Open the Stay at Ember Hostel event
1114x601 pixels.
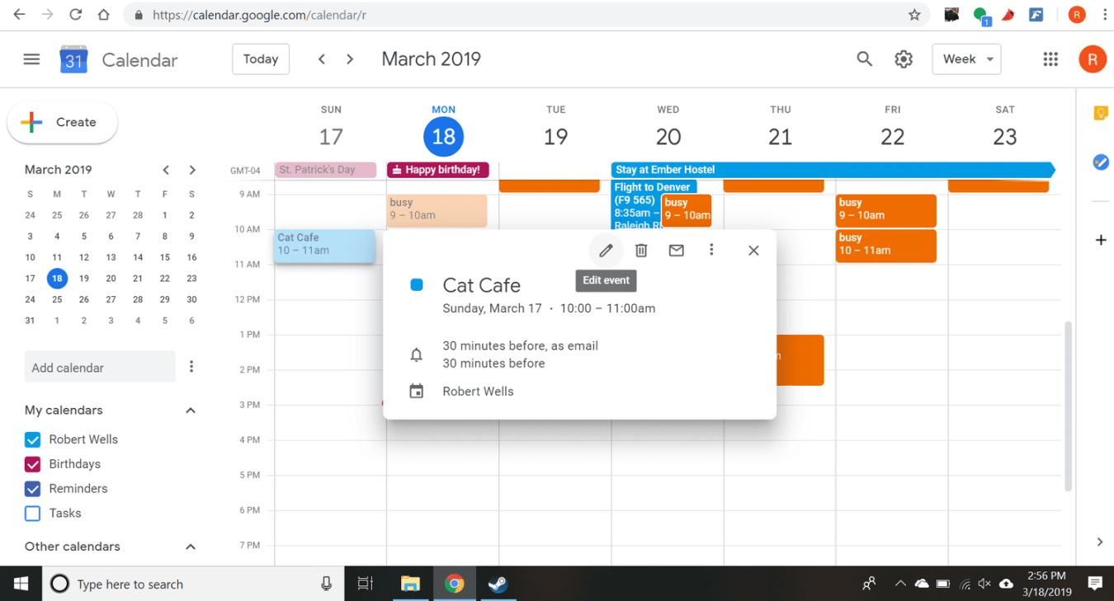(x=833, y=170)
